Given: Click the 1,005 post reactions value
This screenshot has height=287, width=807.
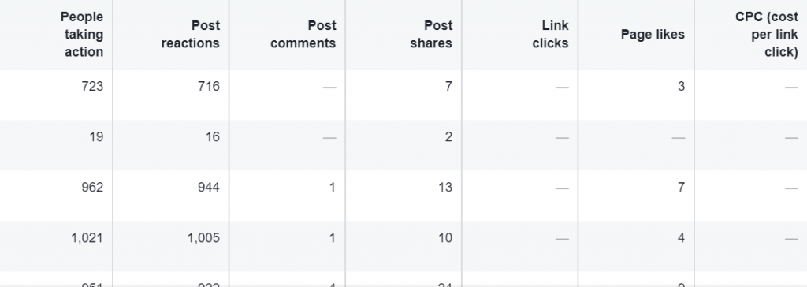Looking at the screenshot, I should click(203, 237).
